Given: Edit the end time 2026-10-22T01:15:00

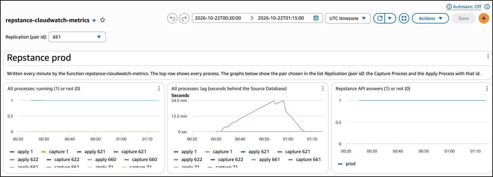Looking at the screenshot, I should click(281, 18).
